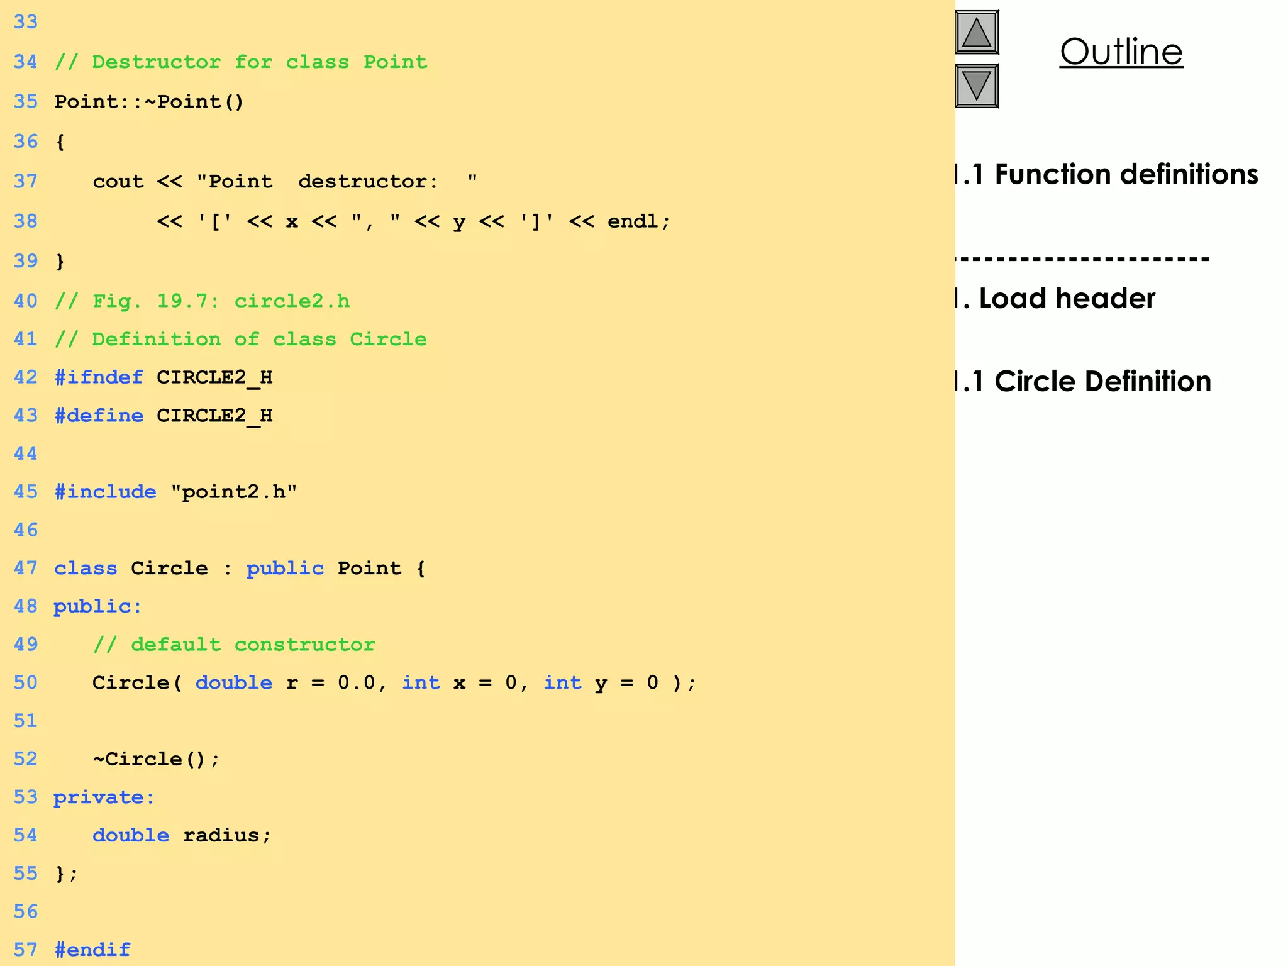Image resolution: width=1288 pixels, height=966 pixels.
Task: Click line number 44
Action: pyautogui.click(x=26, y=453)
